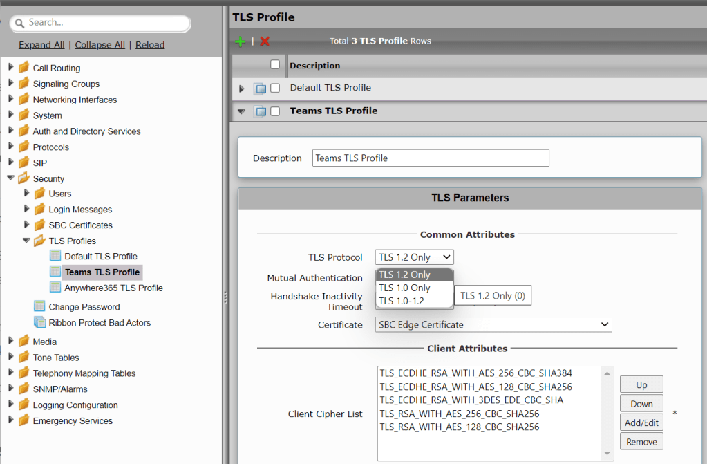Image resolution: width=707 pixels, height=464 pixels.
Task: Select TLS 1.0-1.2 option from list
Action: click(x=402, y=301)
